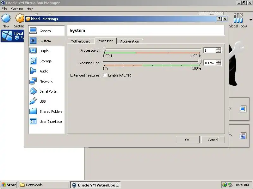This screenshot has height=189, width=253.
Task: Click the Execution Cap slider handle
Action: [200, 62]
